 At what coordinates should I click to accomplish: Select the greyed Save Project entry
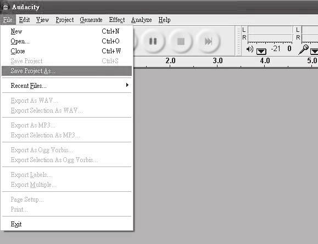tap(66, 61)
